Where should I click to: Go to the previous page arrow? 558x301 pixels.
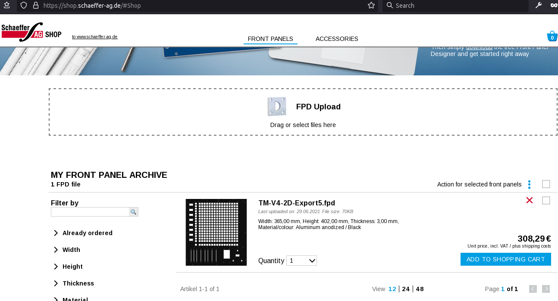533,289
